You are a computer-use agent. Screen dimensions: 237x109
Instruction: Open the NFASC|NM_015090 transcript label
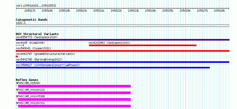[x=28, y=83]
